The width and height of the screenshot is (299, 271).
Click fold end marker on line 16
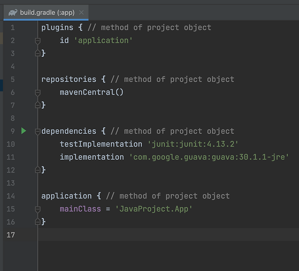tap(37, 222)
